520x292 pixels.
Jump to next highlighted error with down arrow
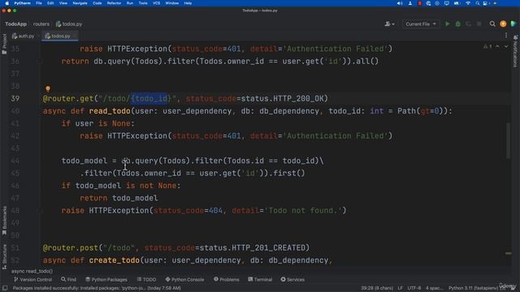click(506, 47)
